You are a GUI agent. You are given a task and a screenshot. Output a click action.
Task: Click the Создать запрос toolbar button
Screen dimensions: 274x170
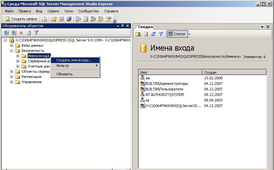[22, 19]
